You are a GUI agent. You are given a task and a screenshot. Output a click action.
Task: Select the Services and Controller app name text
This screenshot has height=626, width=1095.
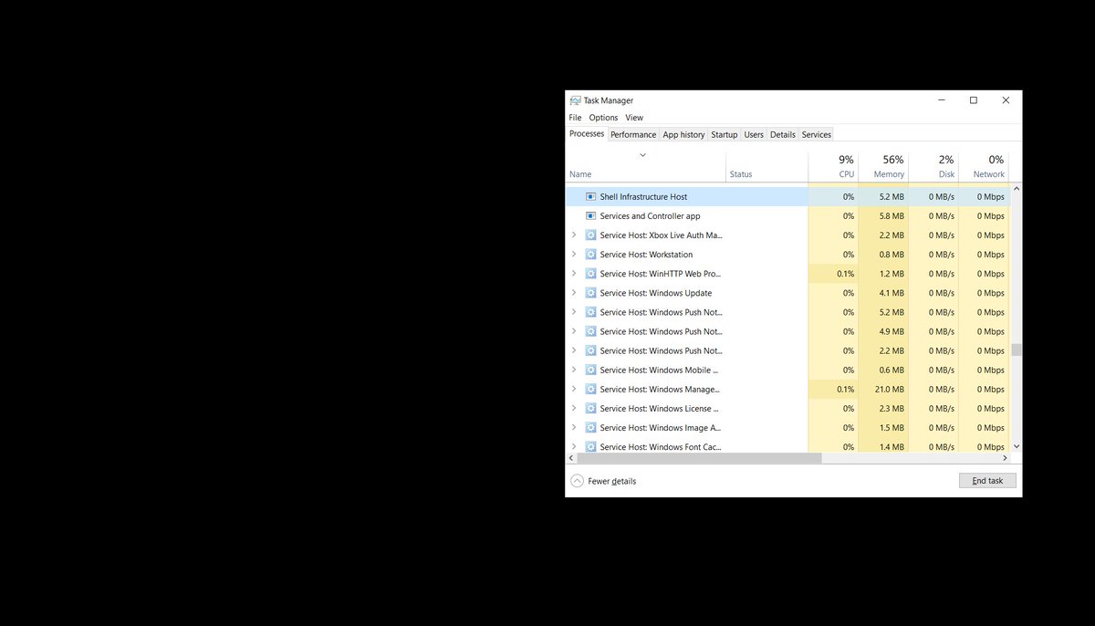[650, 216]
